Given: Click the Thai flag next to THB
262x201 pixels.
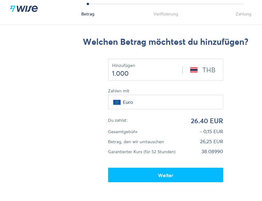Looking at the screenshot, I should 193,70.
